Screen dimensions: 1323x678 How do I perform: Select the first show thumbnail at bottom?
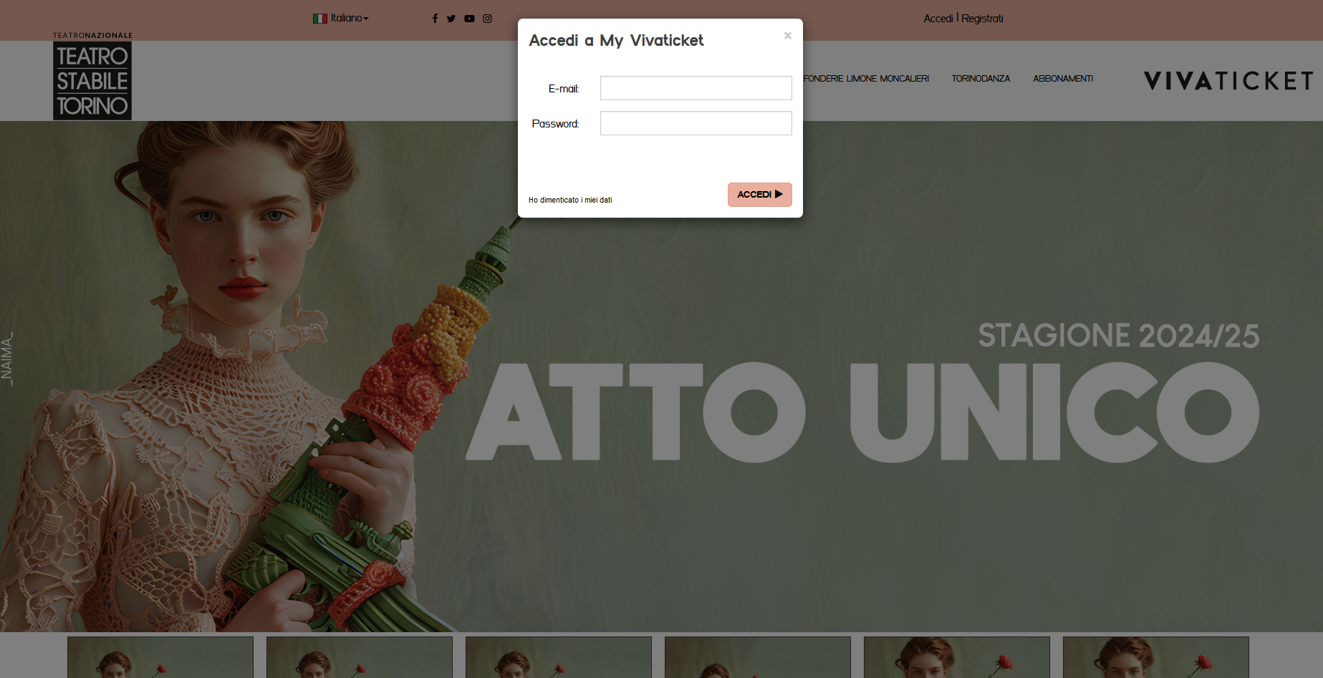coord(160,657)
